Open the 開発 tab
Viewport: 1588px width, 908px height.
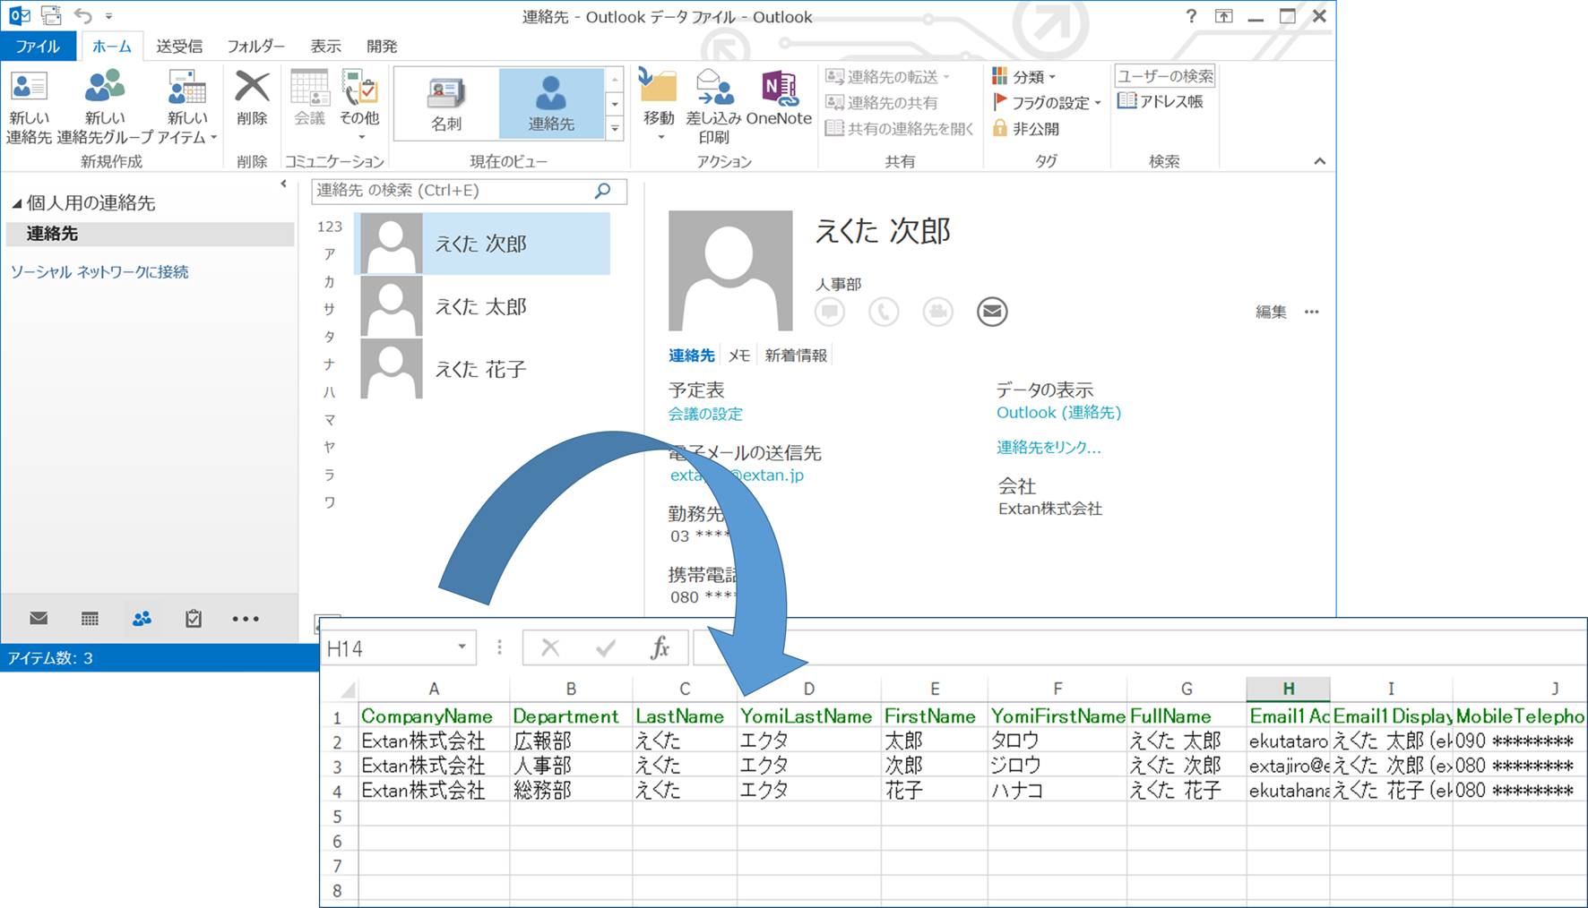[382, 47]
